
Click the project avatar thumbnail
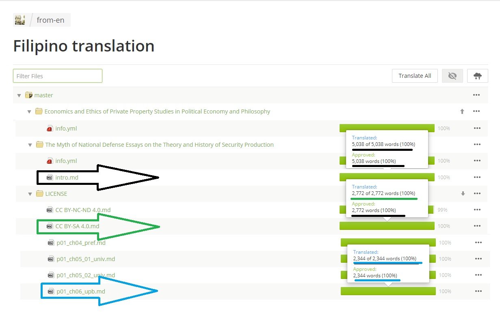click(x=20, y=19)
